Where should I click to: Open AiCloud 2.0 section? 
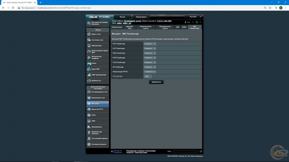[98, 81]
